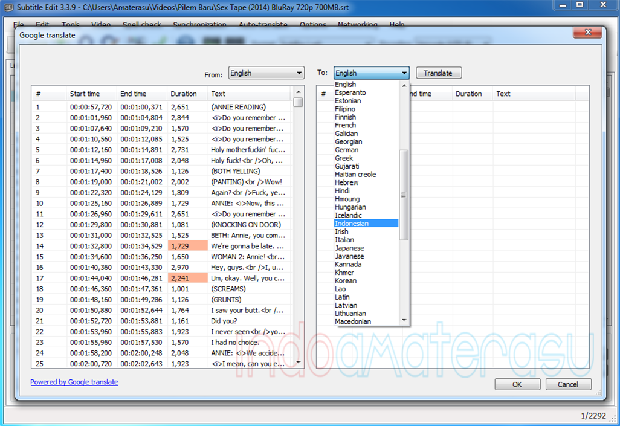Open the Powered by Google translate link
This screenshot has width=620, height=426.
pos(74,382)
